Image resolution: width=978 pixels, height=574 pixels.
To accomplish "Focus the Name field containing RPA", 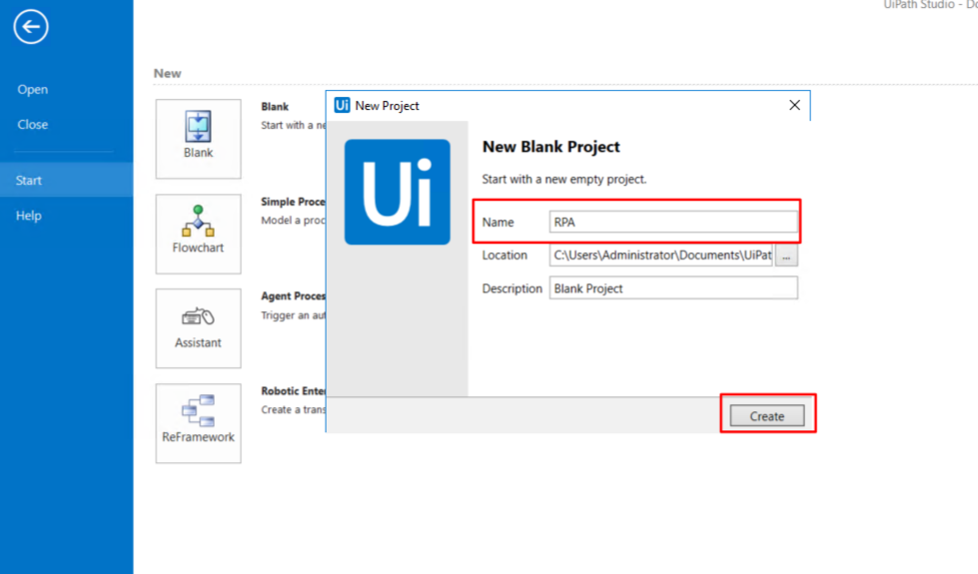I will (673, 222).
